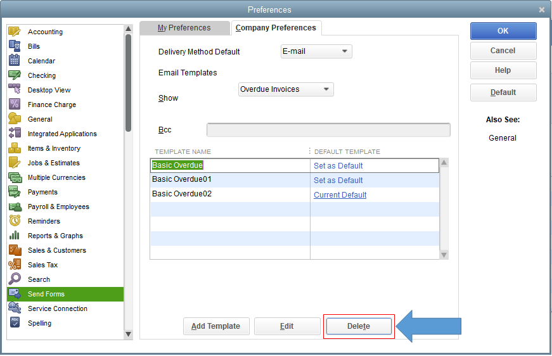This screenshot has height=356, width=552.
Task: Open the General link under Also See
Action: tap(503, 138)
